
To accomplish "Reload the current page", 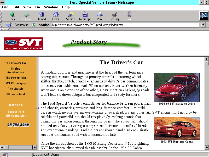I will (41, 16).
